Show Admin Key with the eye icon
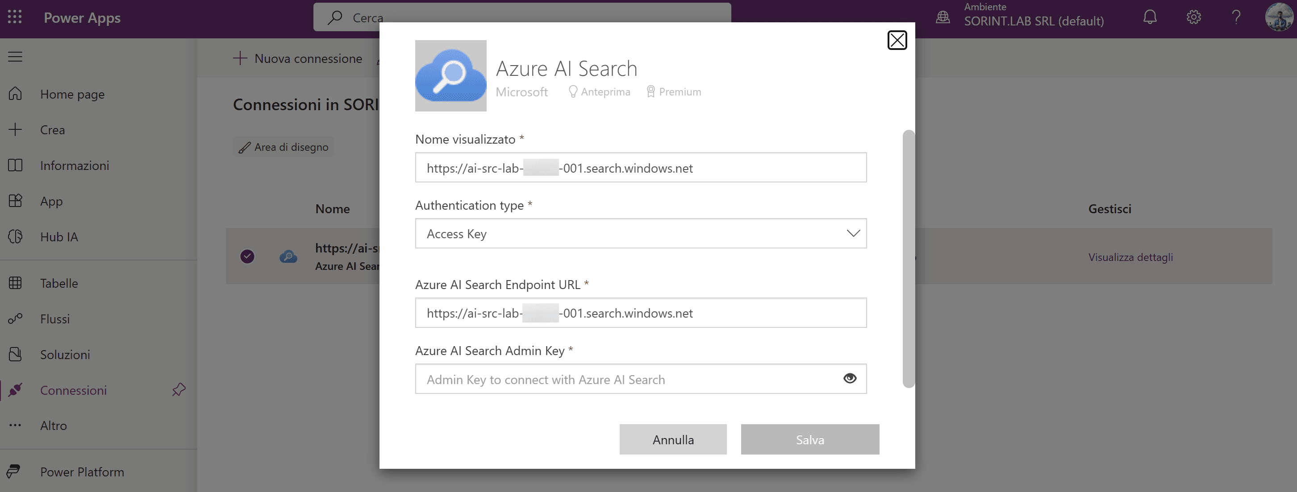This screenshot has height=492, width=1297. [849, 378]
